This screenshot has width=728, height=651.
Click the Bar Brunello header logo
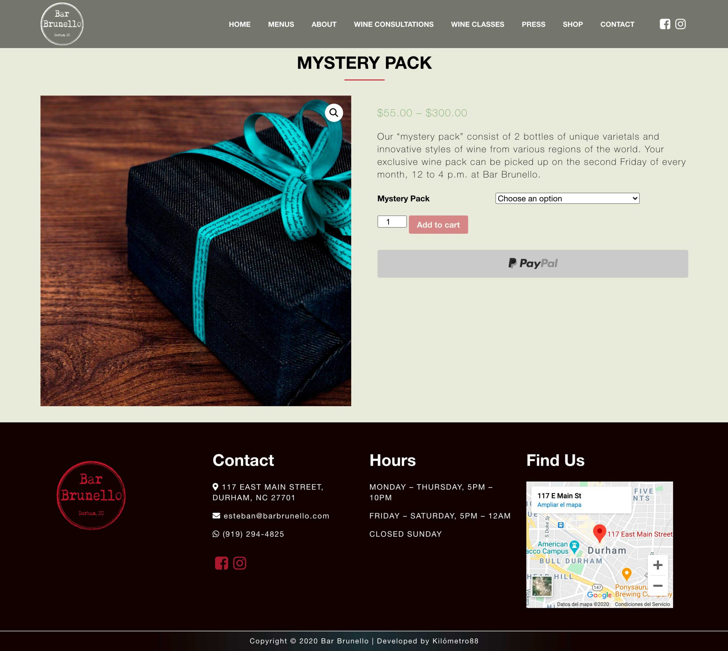pos(62,24)
